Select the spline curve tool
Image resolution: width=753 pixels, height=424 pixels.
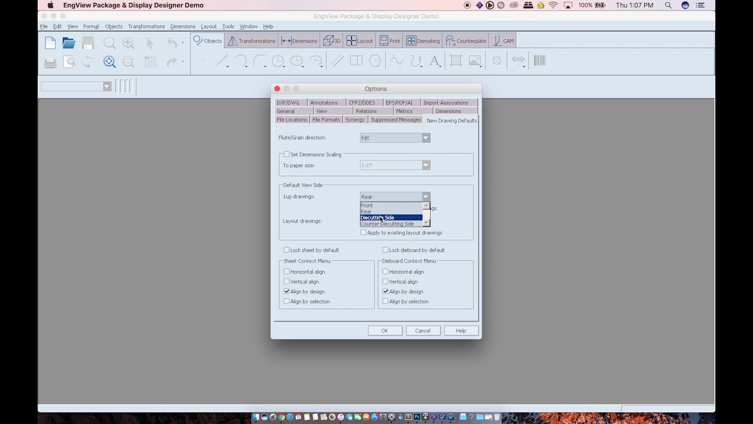397,61
